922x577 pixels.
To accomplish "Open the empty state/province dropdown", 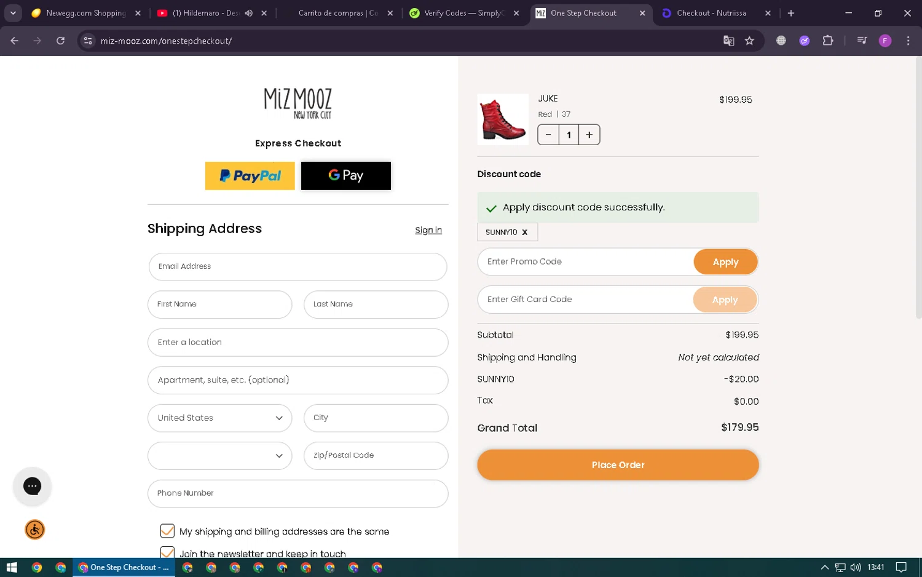I will (x=219, y=456).
